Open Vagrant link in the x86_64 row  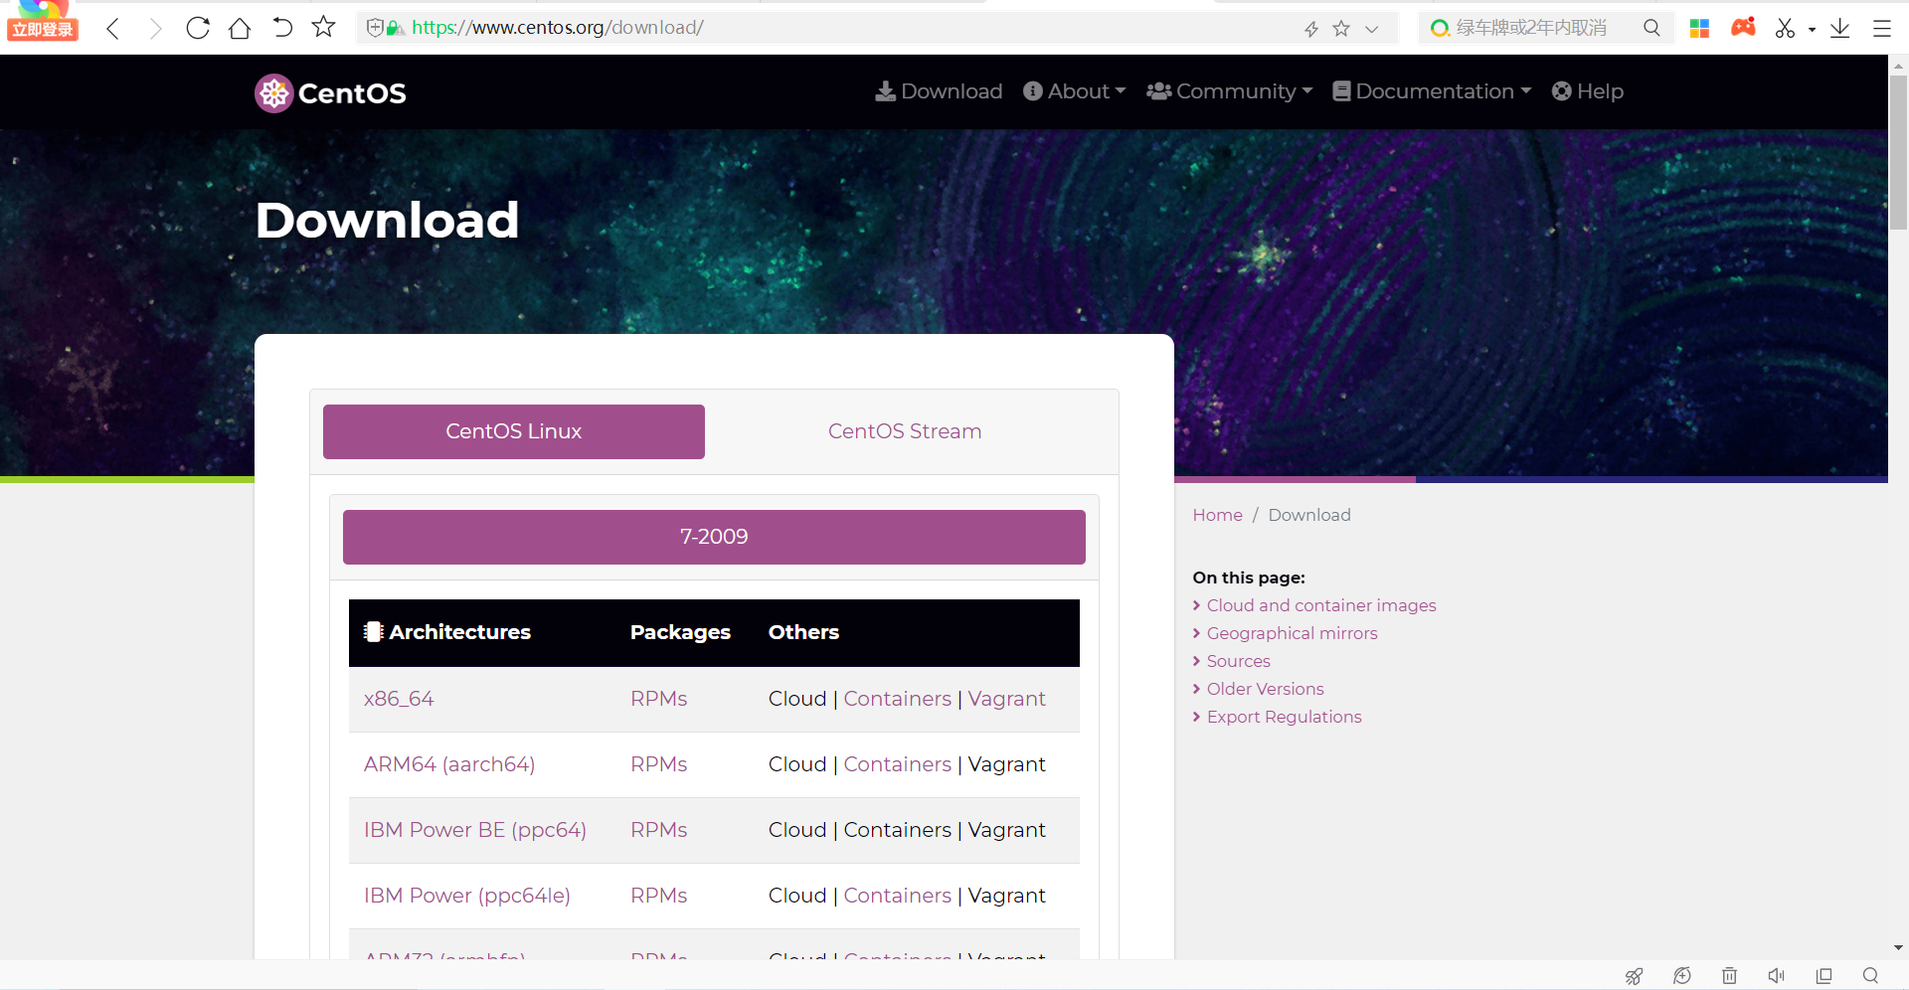point(1007,699)
